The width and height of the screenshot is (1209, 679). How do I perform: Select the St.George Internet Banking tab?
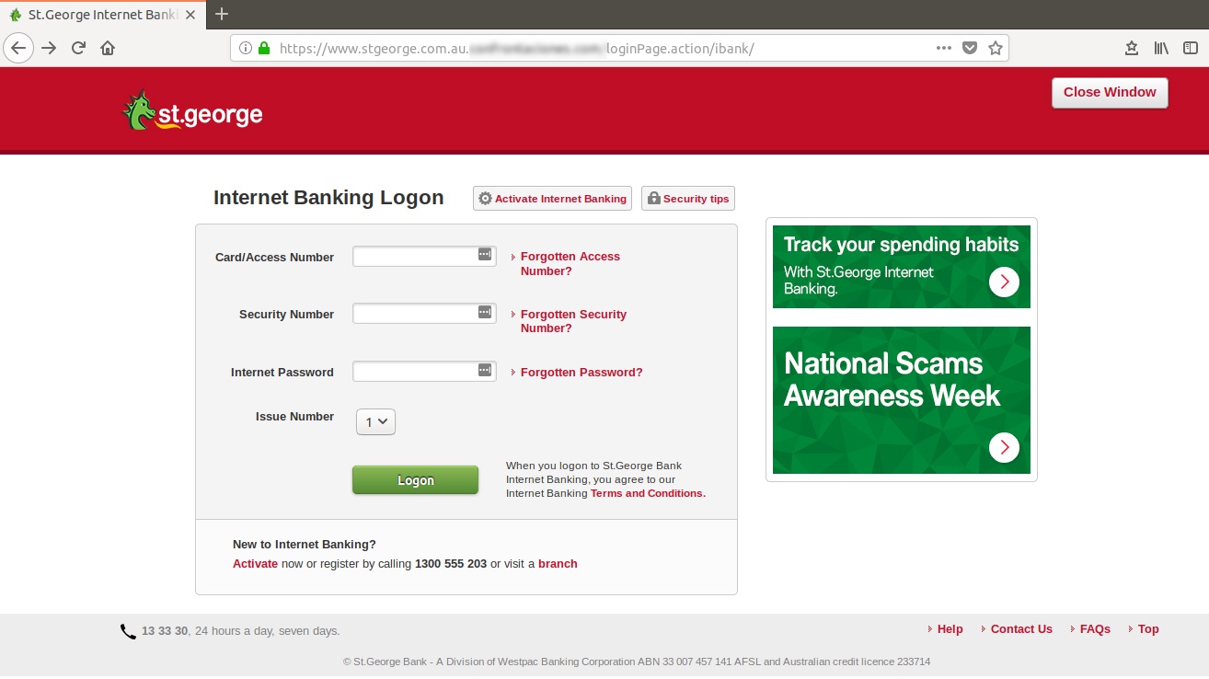pos(101,14)
